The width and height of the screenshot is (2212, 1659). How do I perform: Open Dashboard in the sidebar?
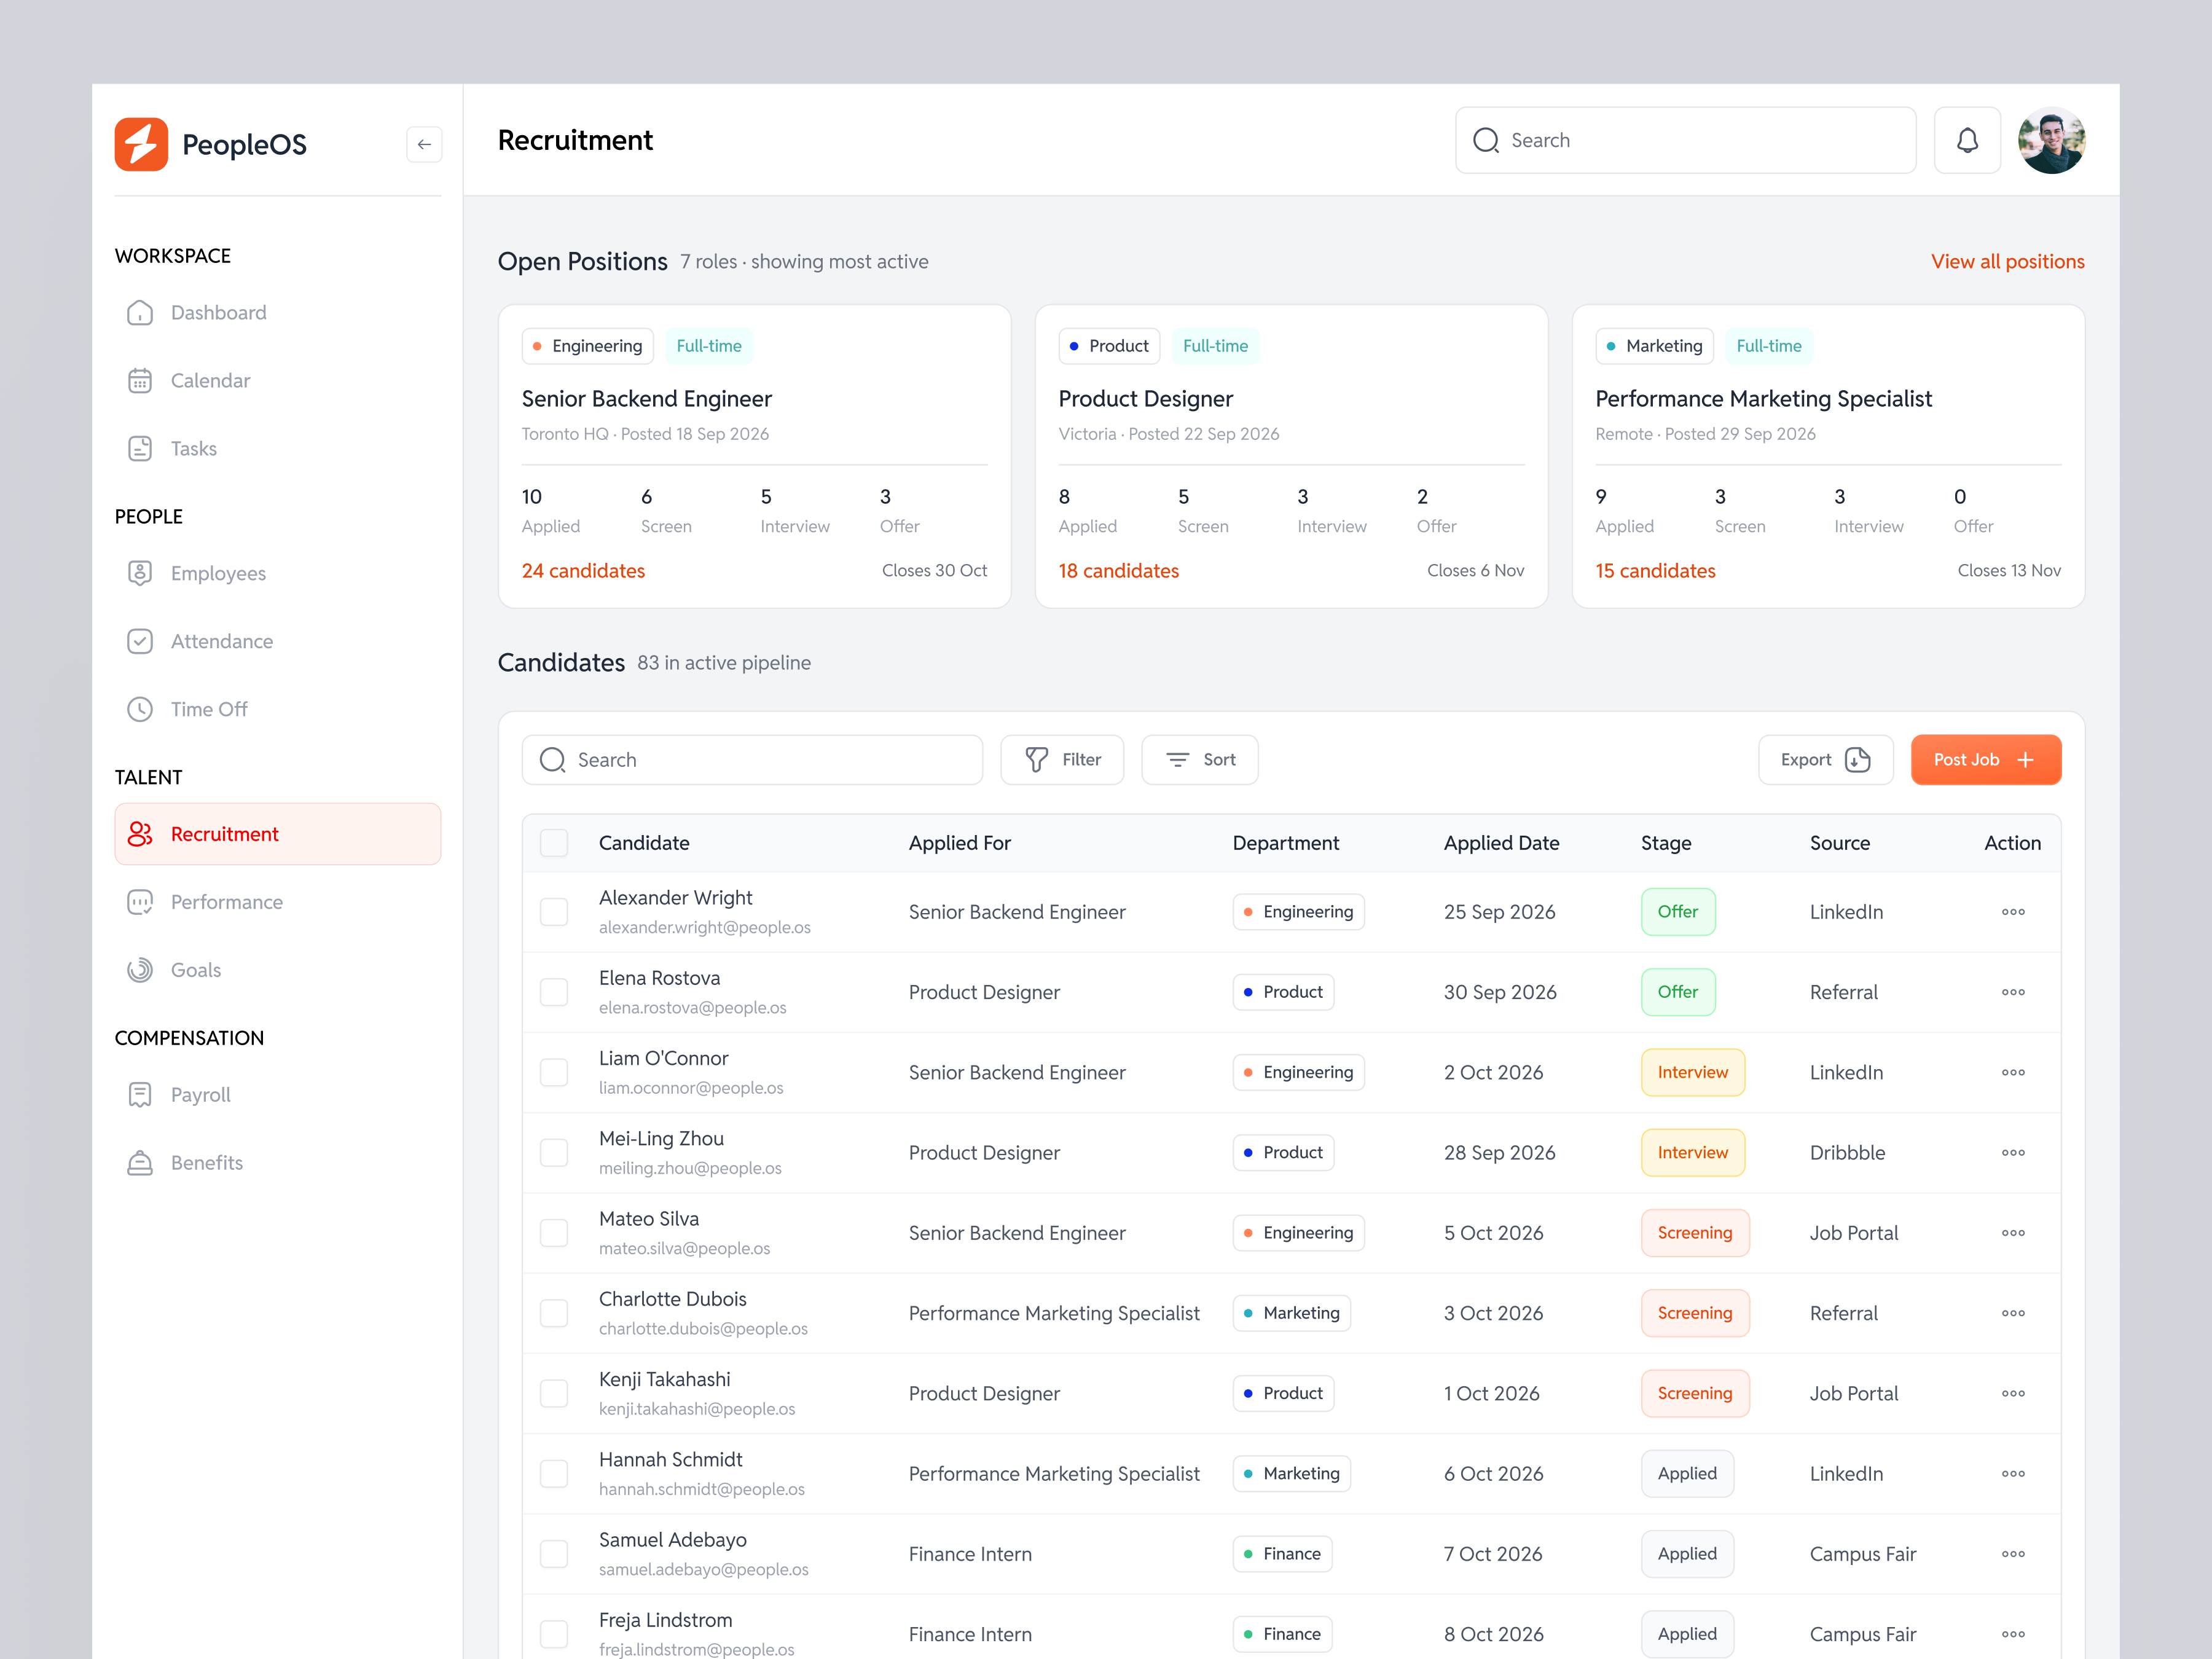[x=278, y=313]
